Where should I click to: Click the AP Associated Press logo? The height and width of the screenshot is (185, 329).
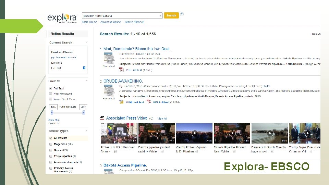[x=102, y=118]
